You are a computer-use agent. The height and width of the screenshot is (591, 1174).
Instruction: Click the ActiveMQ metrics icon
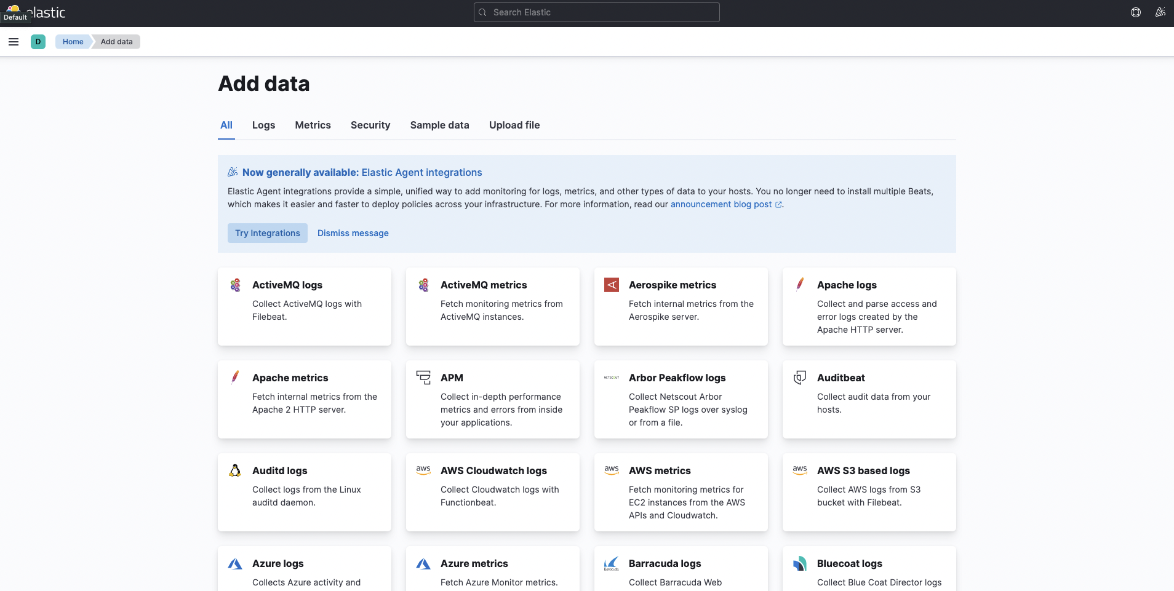click(x=423, y=285)
